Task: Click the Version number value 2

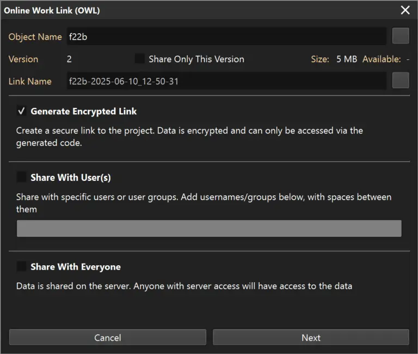Action: point(69,59)
